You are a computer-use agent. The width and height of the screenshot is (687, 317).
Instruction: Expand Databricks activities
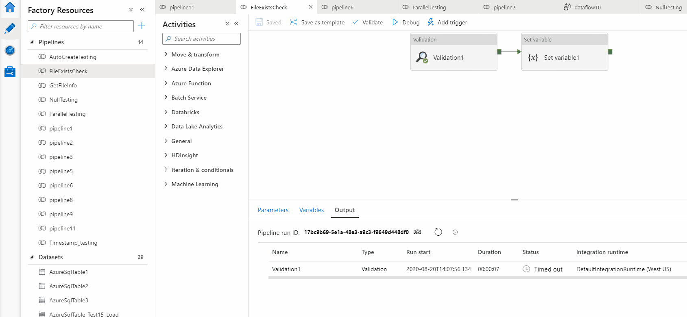pos(166,112)
